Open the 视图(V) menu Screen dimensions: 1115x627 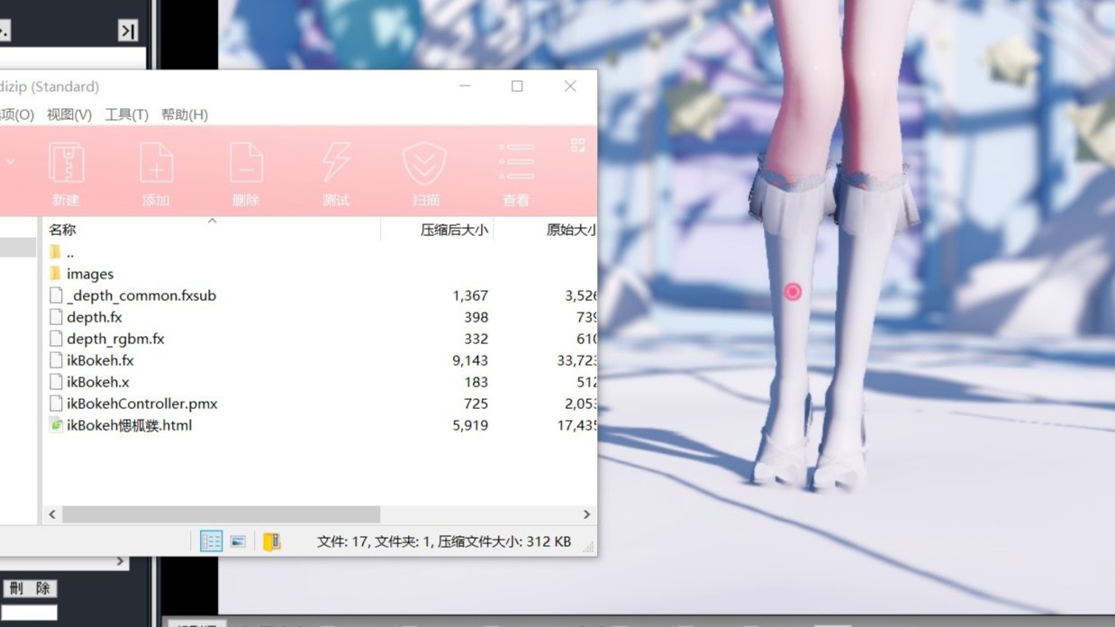(x=69, y=114)
